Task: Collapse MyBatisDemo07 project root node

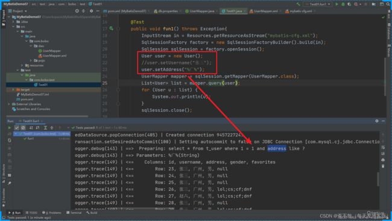Action: [9, 17]
